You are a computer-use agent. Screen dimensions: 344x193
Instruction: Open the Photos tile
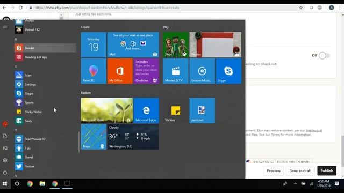pyautogui.click(x=216, y=45)
